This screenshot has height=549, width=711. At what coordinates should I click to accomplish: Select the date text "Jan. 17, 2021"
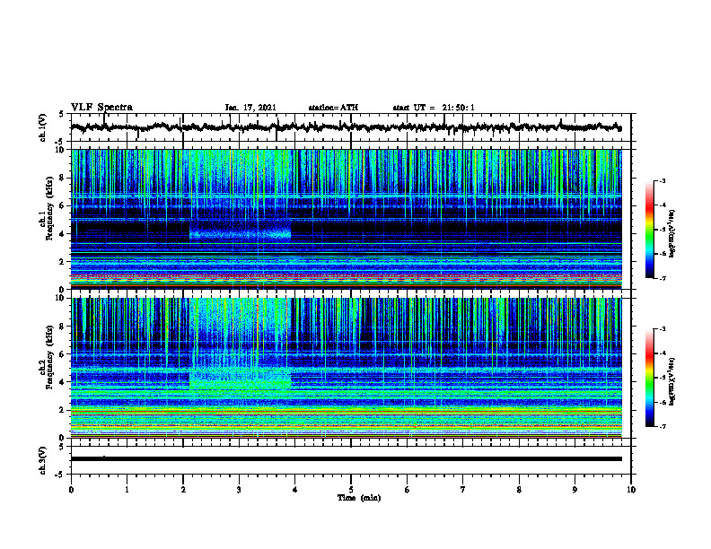[250, 108]
